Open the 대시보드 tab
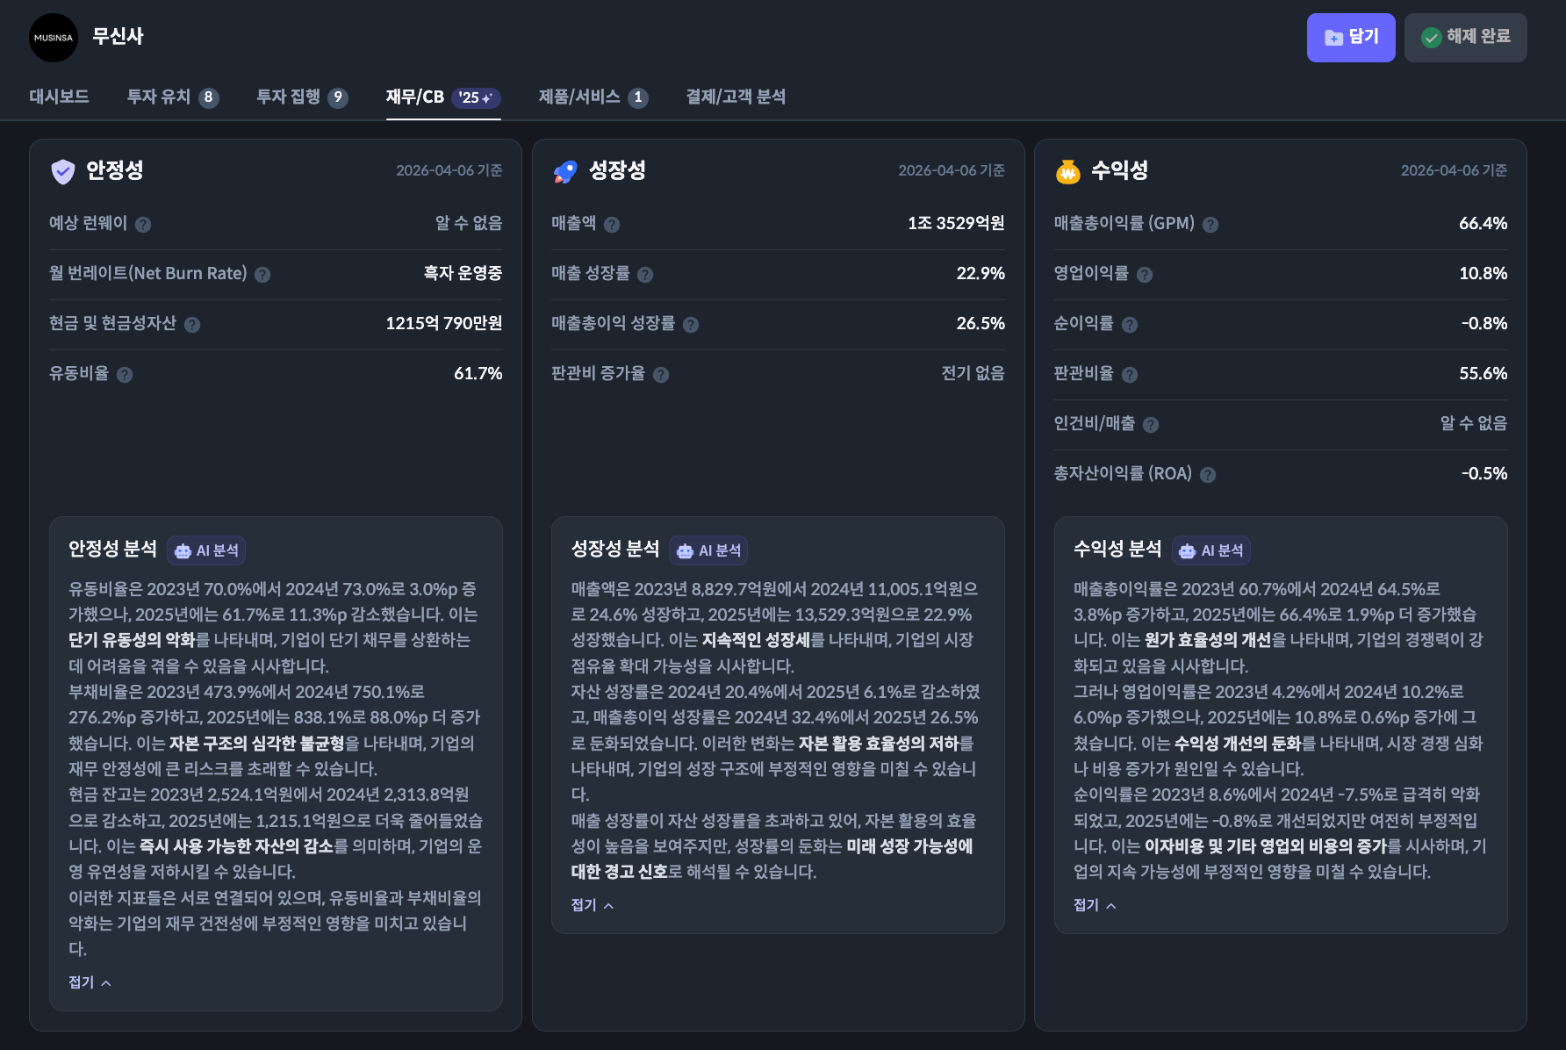This screenshot has height=1050, width=1566. click(59, 97)
